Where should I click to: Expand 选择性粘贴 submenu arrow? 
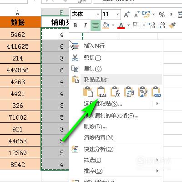(x=157, y=104)
